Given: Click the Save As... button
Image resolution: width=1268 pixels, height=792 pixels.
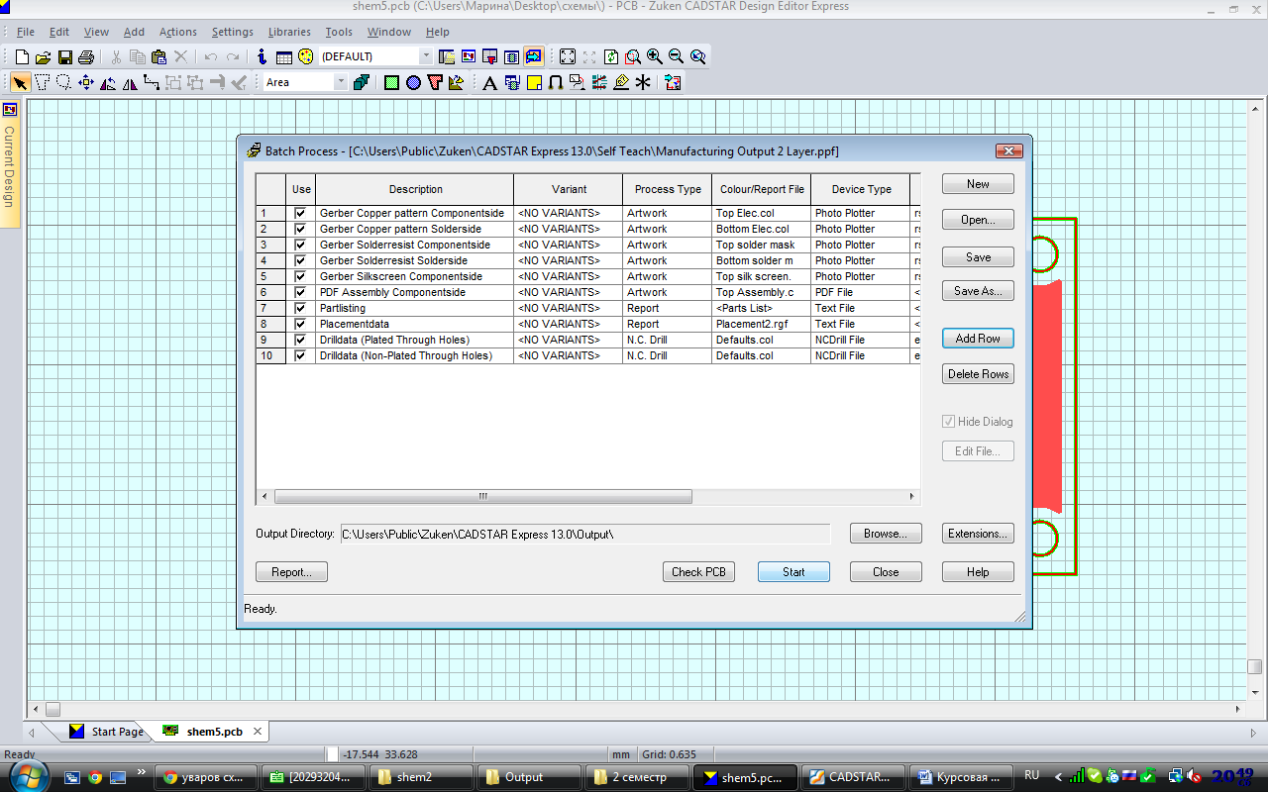Looking at the screenshot, I should point(978,291).
